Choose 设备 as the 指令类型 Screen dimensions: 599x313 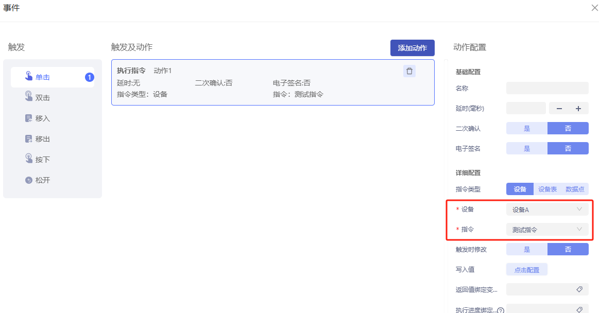[x=520, y=189]
